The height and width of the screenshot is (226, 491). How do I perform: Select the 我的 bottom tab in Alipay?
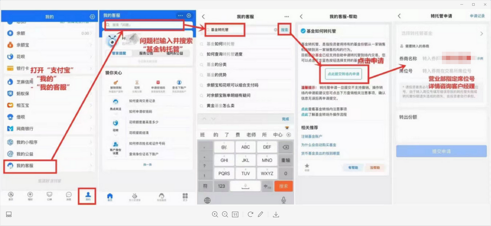click(88, 196)
